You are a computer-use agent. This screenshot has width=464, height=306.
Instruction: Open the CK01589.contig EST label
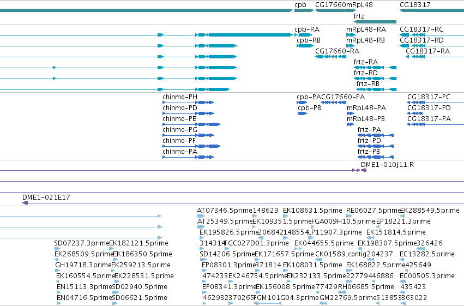point(341,254)
